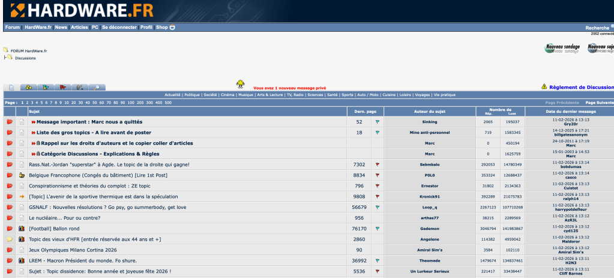
Task: Click yellow folder icon beside Topic des vieux
Action: point(10,240)
